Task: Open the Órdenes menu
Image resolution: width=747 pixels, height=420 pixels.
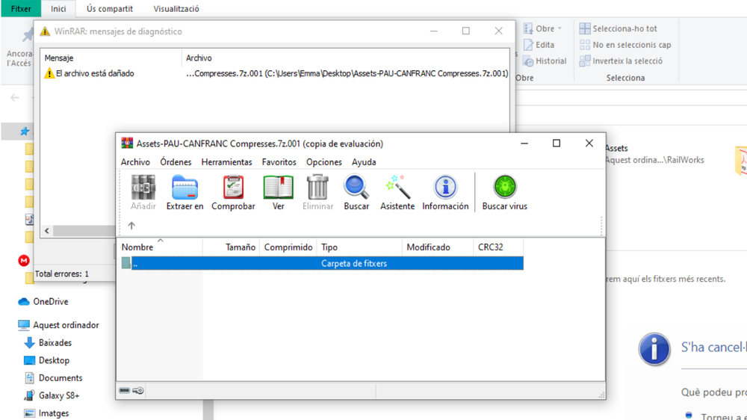Action: click(x=176, y=162)
